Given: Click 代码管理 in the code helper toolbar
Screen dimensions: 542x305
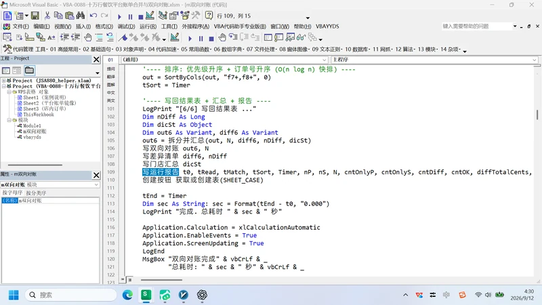Looking at the screenshot, I should 23,49.
